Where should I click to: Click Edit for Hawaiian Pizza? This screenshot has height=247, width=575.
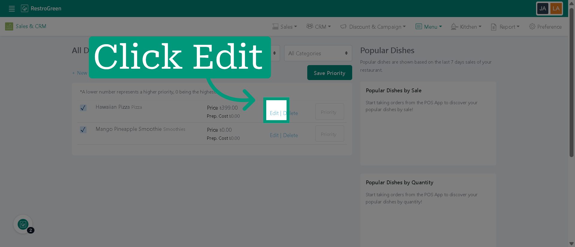point(274,113)
